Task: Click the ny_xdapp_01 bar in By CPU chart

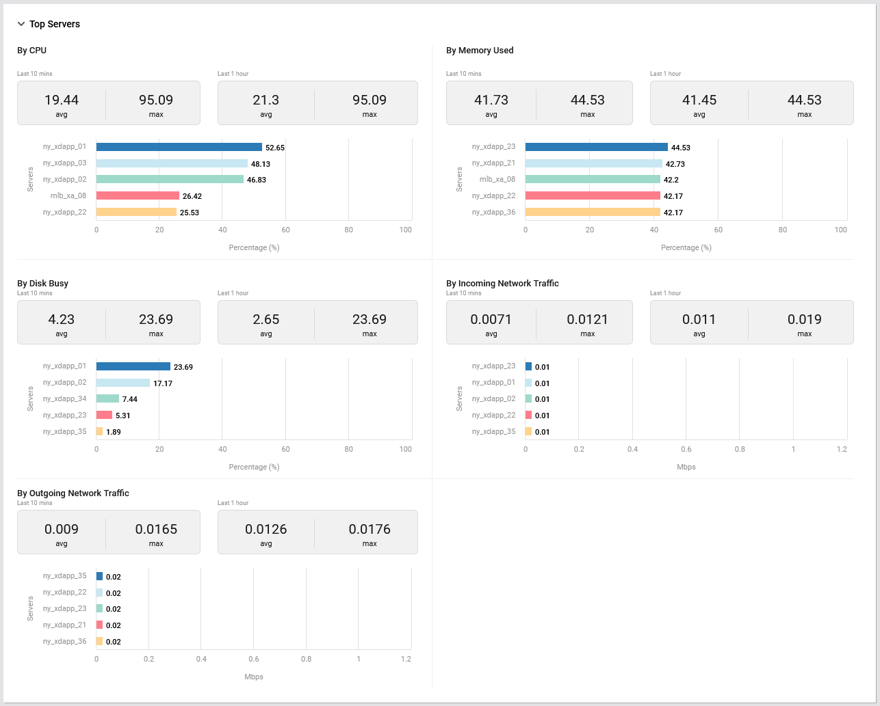Action: [x=179, y=147]
